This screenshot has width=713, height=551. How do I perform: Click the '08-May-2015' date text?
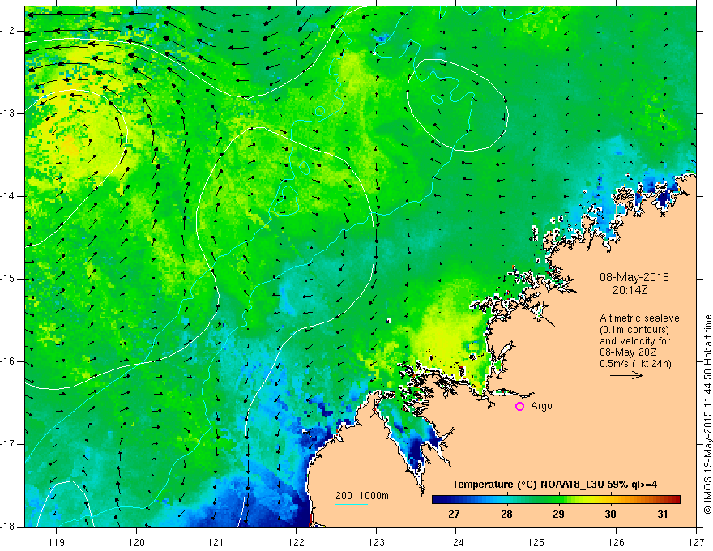tap(634, 277)
